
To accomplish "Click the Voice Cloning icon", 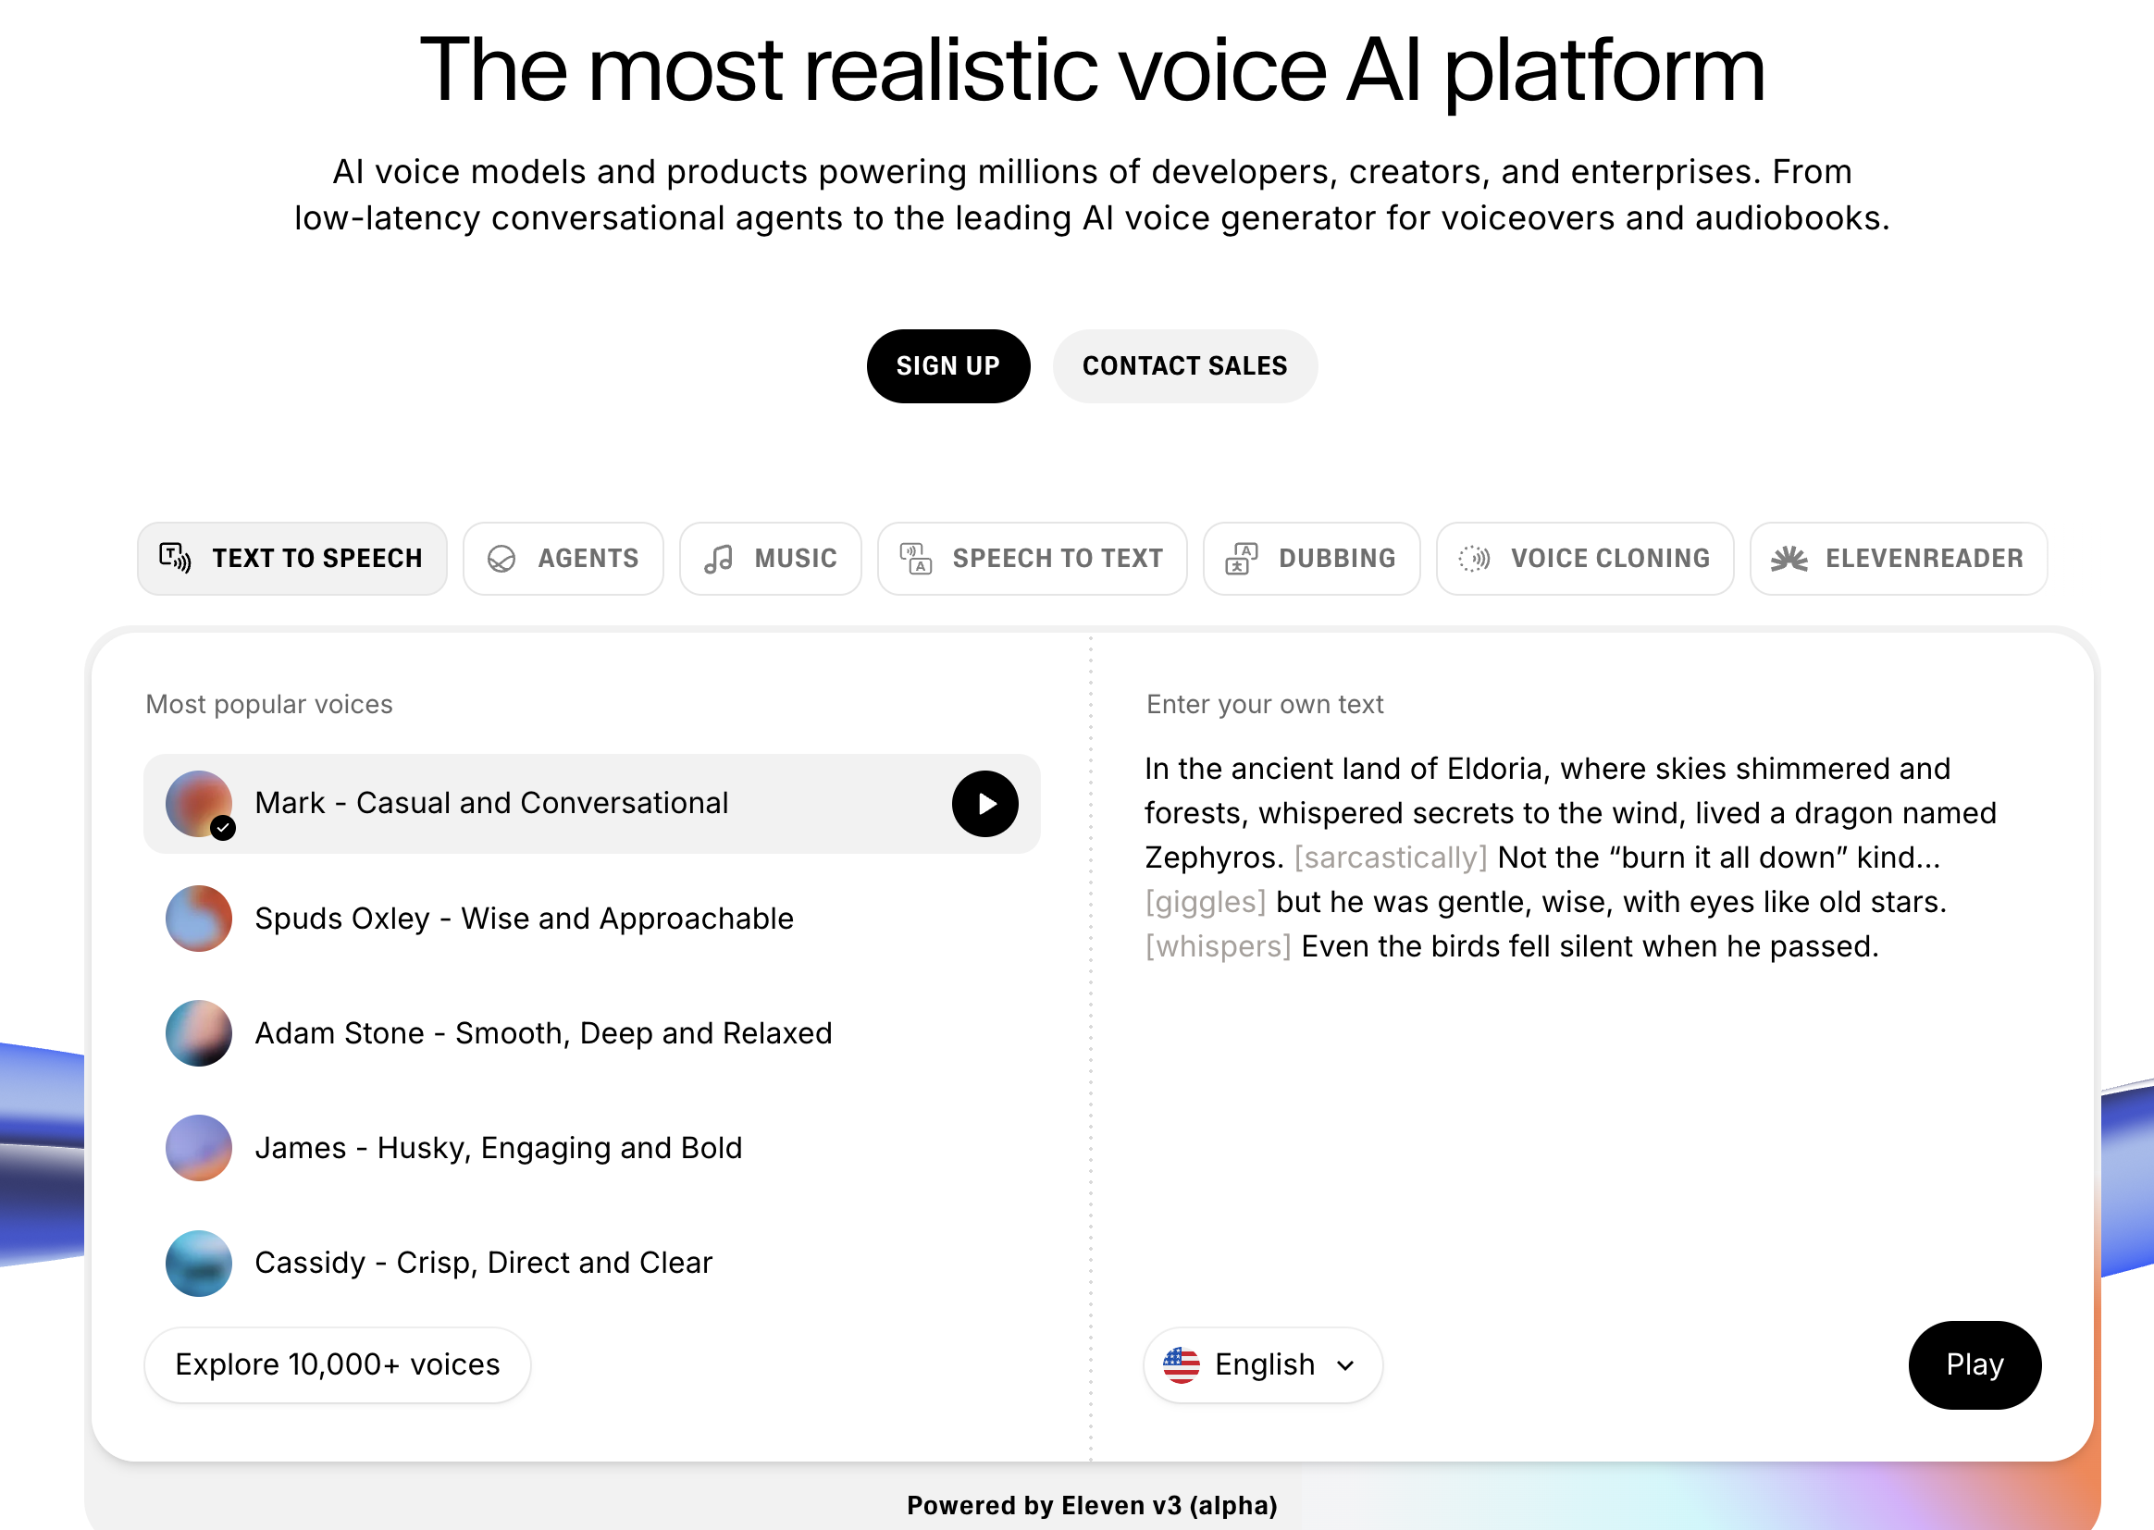I will click(x=1474, y=559).
